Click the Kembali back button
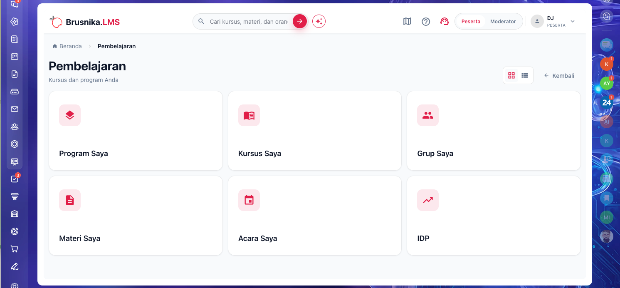This screenshot has width=620, height=288. click(559, 75)
